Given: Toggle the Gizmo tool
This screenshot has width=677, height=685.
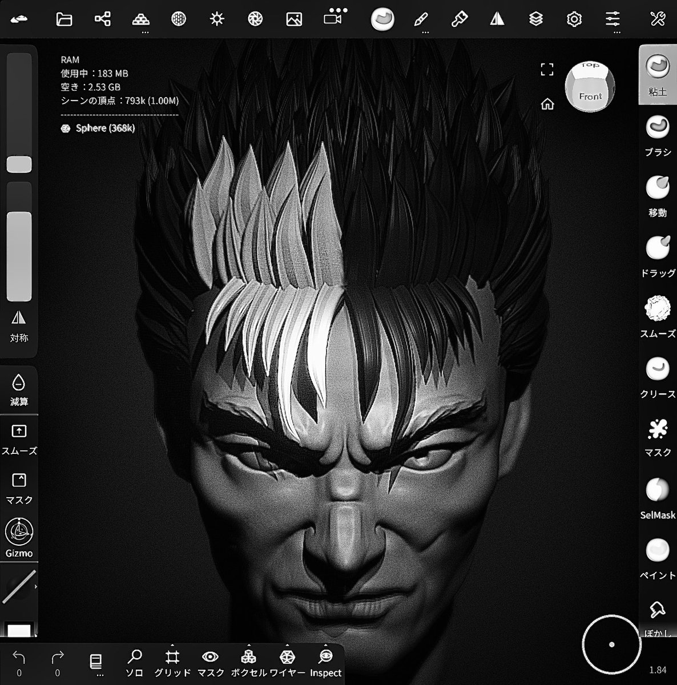Looking at the screenshot, I should click(x=19, y=538).
